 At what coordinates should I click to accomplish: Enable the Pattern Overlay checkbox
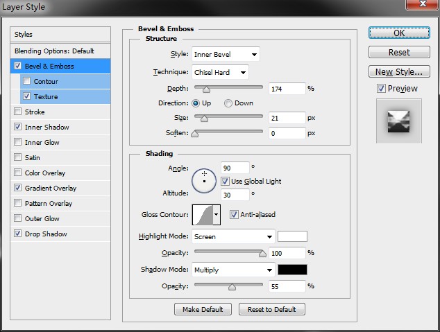pyautogui.click(x=17, y=202)
